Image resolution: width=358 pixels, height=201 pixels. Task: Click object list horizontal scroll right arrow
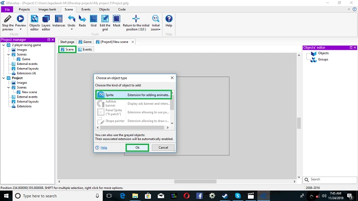point(167,128)
